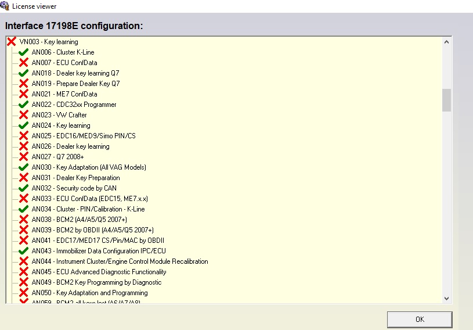The image size is (473, 330).
Task: Select AN034 Cluster PIN/Calibration K-Line entry
Action: click(88, 209)
